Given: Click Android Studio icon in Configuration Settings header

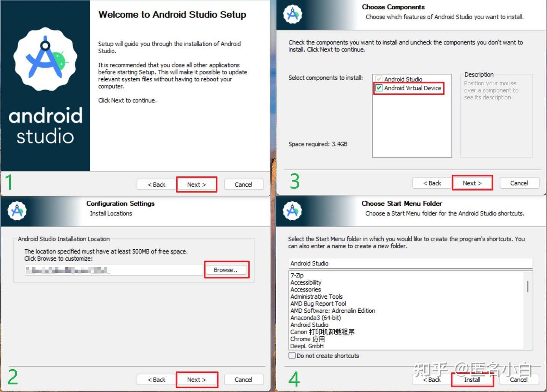Looking at the screenshot, I should coord(17,211).
